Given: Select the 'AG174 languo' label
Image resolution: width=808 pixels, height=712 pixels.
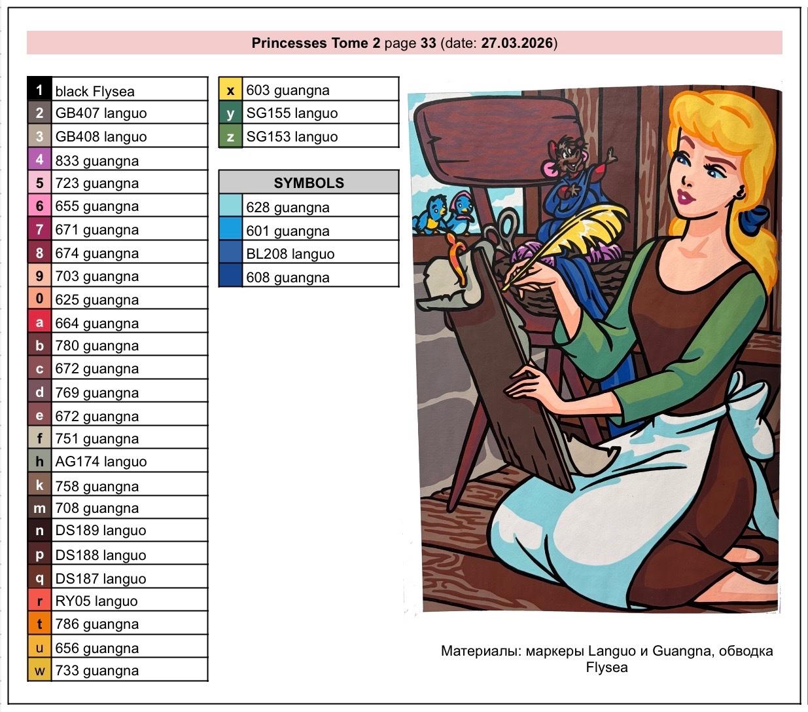Looking at the screenshot, I should tap(101, 461).
